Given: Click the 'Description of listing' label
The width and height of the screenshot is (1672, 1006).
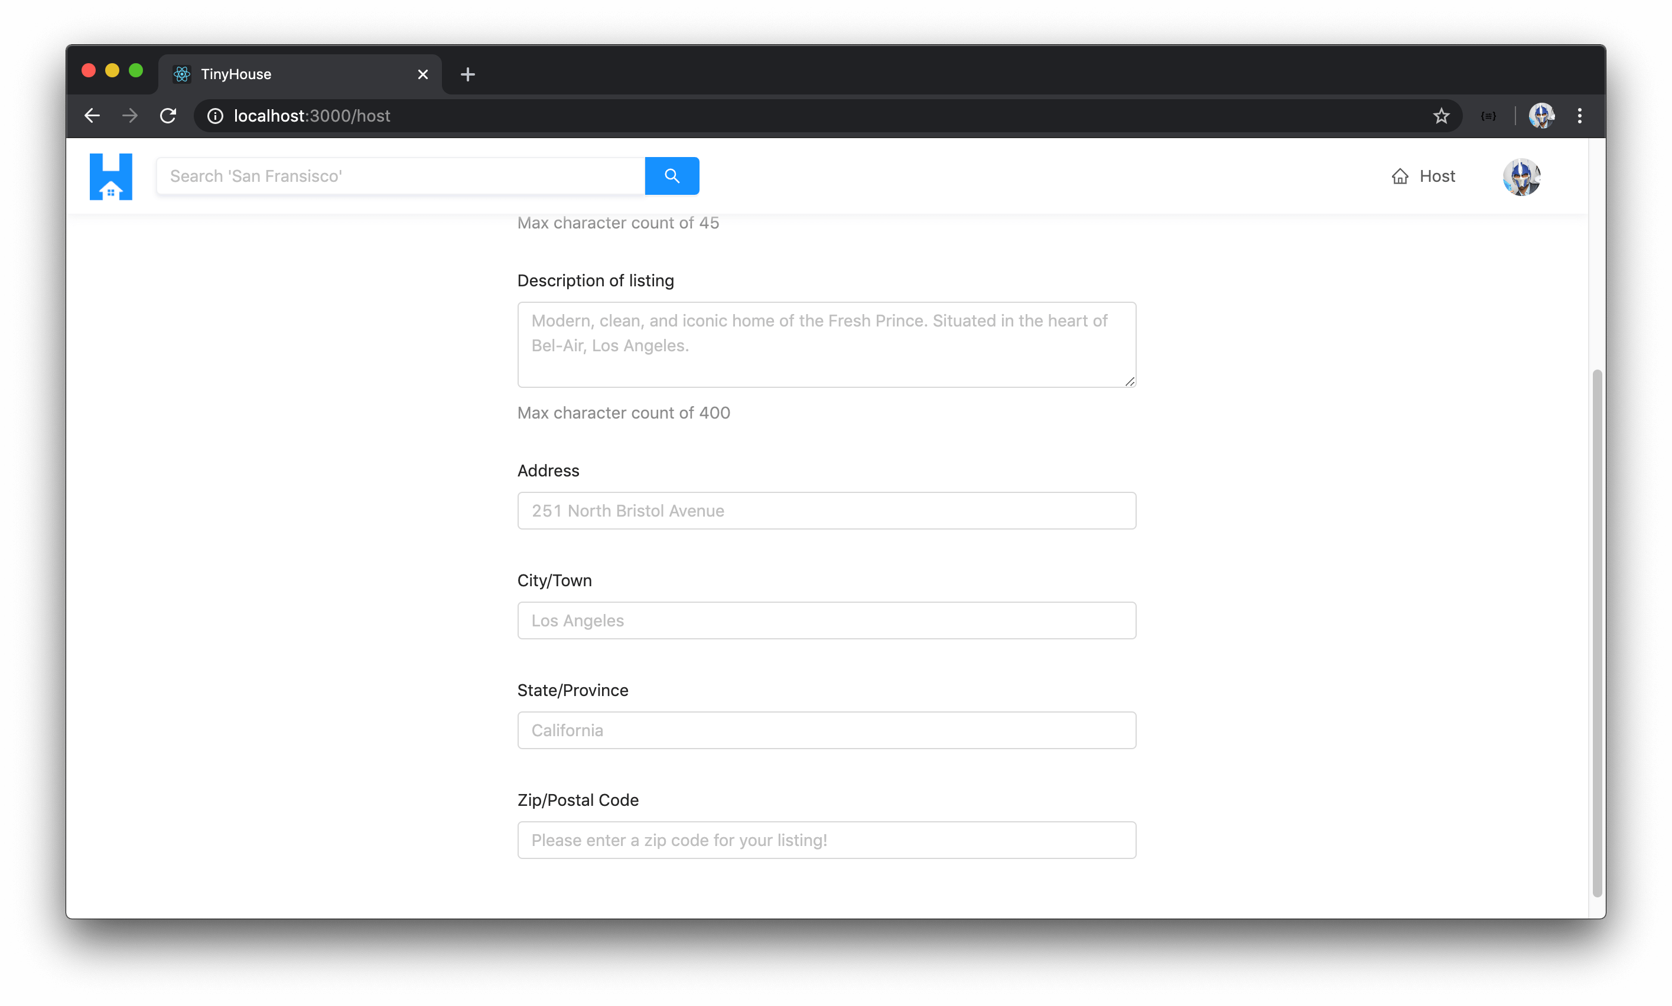Looking at the screenshot, I should (596, 280).
